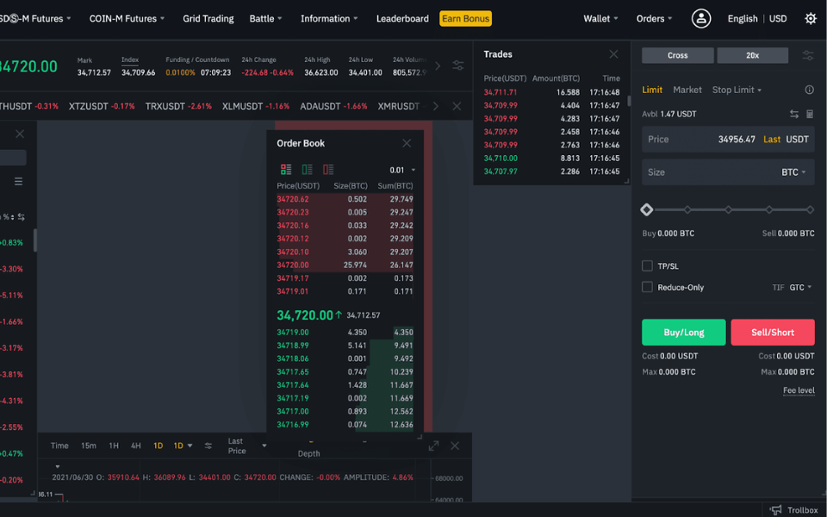Open the Fee level link
The width and height of the screenshot is (827, 517).
[798, 390]
